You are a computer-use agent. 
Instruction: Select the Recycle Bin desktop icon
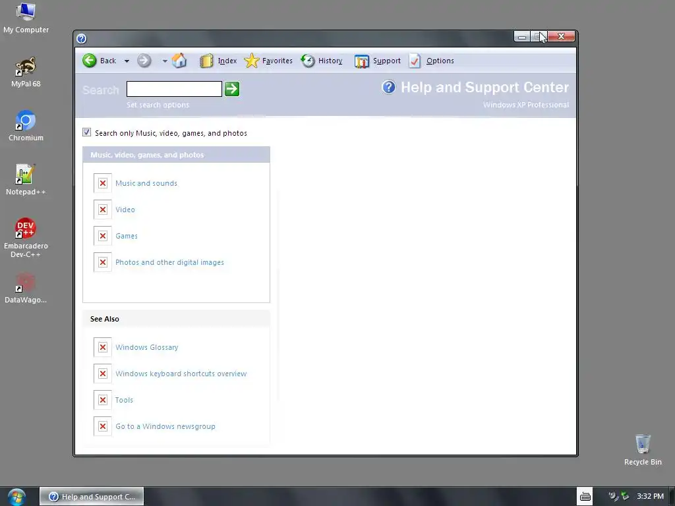[x=643, y=450]
